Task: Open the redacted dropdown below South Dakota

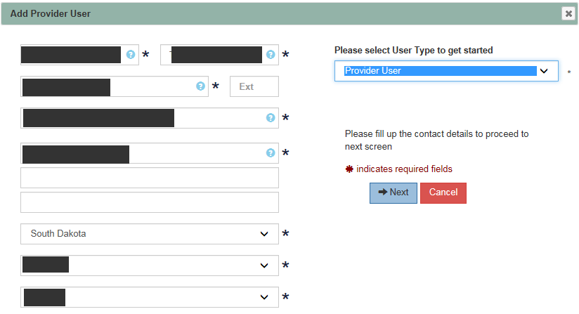Action: [150, 266]
